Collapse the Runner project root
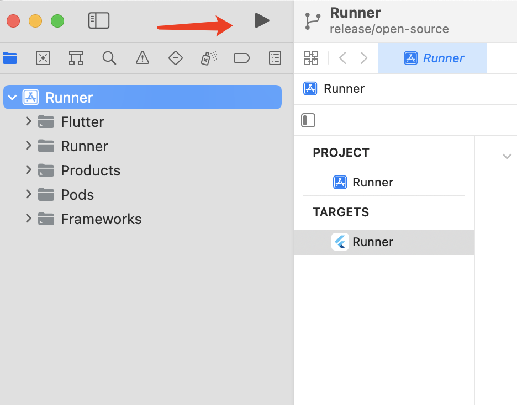The image size is (517, 405). click(12, 98)
